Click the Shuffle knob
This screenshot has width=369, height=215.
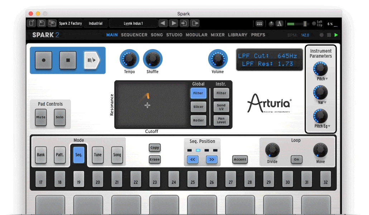(153, 59)
